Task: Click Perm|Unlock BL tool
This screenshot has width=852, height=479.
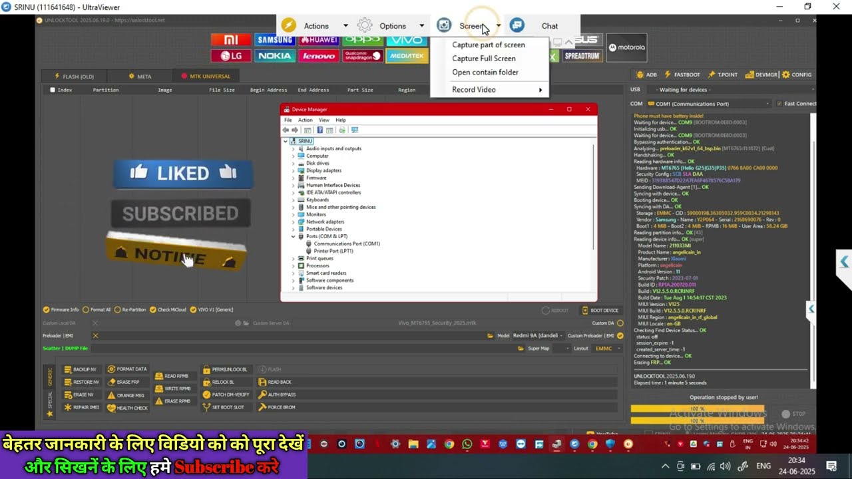Action: click(225, 369)
